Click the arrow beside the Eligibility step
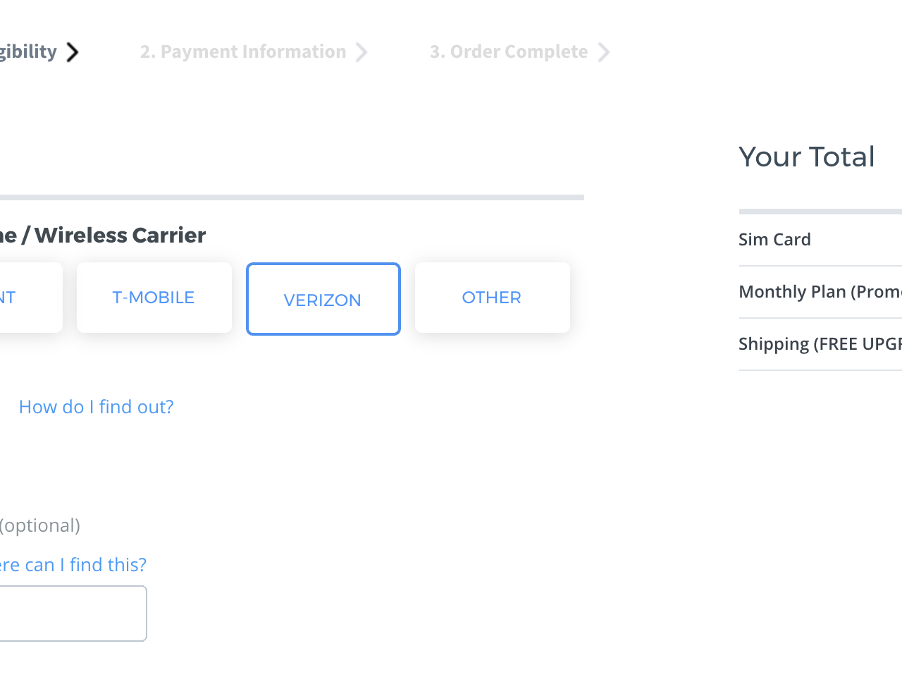The width and height of the screenshot is (902, 677). [73, 52]
